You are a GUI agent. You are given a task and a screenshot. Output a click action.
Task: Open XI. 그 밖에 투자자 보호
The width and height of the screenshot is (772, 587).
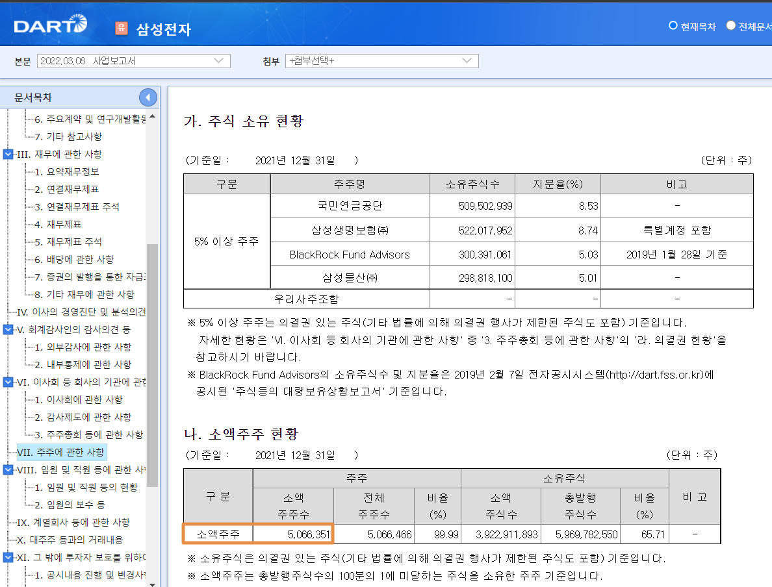(81, 558)
